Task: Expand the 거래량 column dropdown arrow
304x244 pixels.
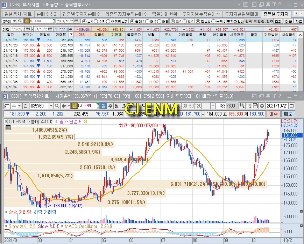Action: click(71, 35)
